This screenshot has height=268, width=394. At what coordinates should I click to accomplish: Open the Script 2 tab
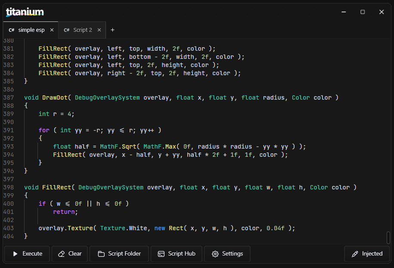[x=82, y=30]
